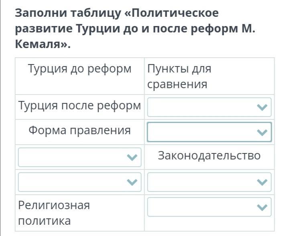Click the Религиозная политика cell label
Viewport: 289px width, 236px height.
[x=54, y=213]
